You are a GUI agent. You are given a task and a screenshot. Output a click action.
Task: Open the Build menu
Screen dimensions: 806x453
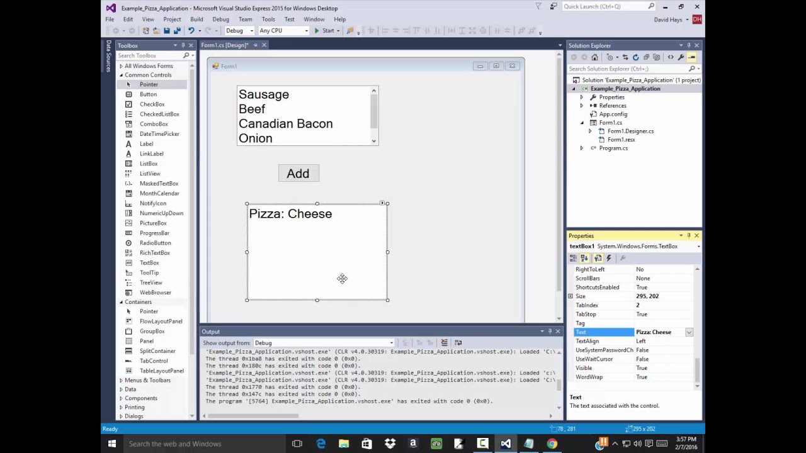coord(196,20)
